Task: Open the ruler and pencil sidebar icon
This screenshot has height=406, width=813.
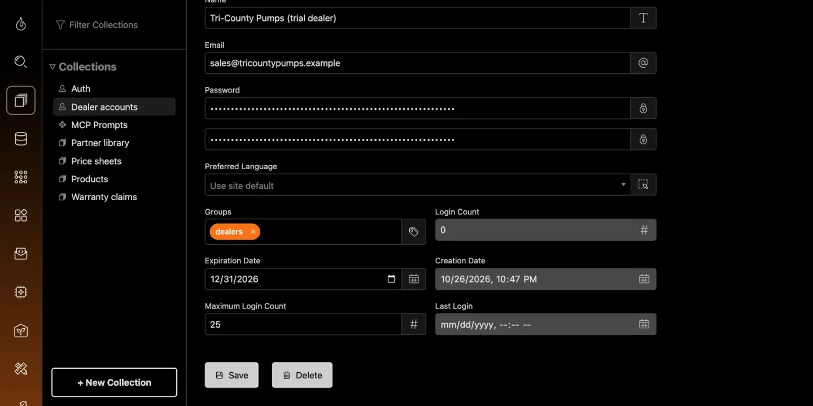Action: [x=21, y=369]
